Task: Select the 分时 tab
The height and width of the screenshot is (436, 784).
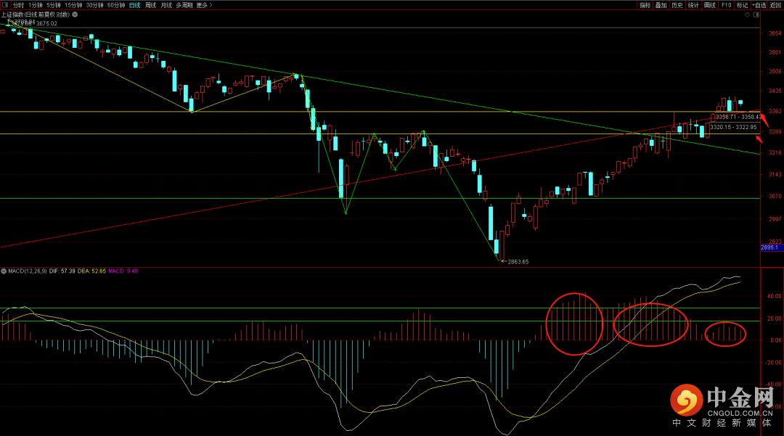Action: pyautogui.click(x=18, y=5)
